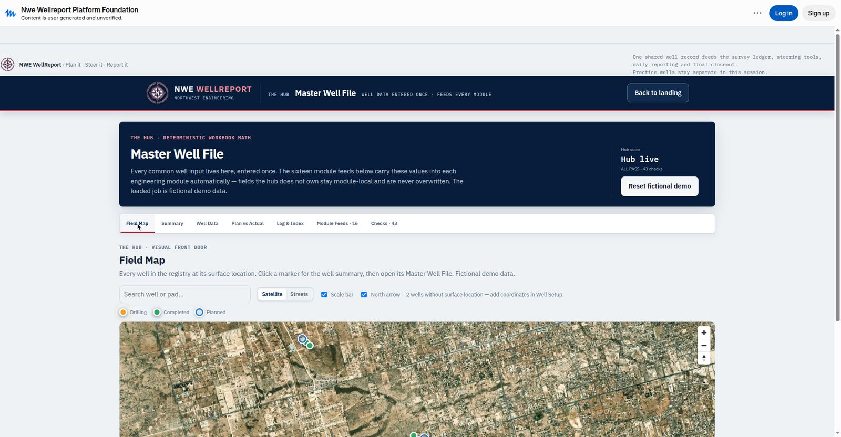Open the Summary tab
This screenshot has height=437, width=841.
[172, 224]
